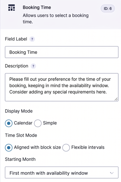Select the Simple display mode

tap(38, 123)
